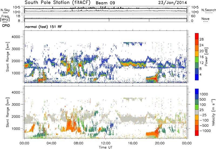Click '4000' on power panel range axis

coord(16,37)
